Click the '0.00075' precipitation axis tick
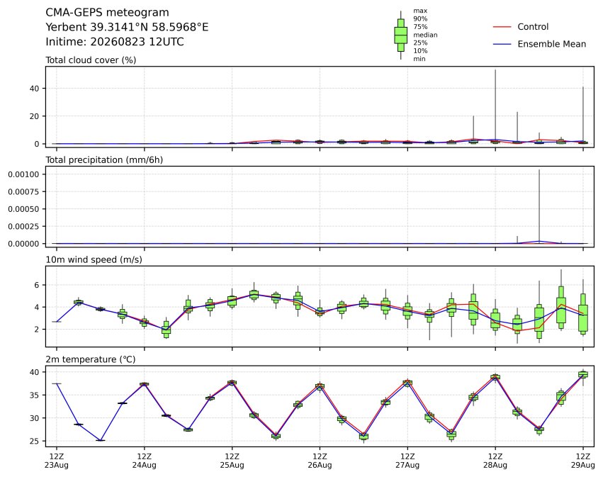 pos(23,191)
